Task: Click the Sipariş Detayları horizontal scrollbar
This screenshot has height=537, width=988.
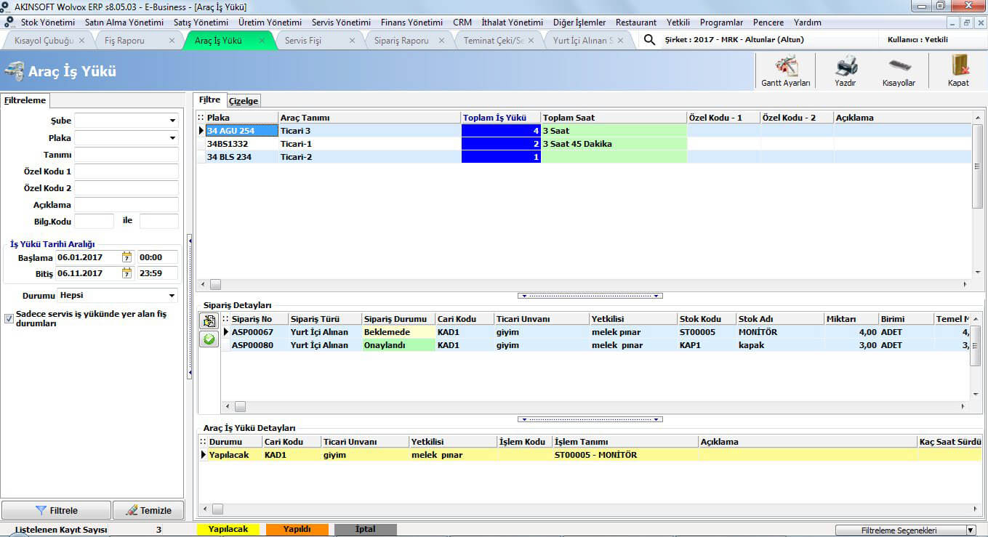Action: (596, 407)
